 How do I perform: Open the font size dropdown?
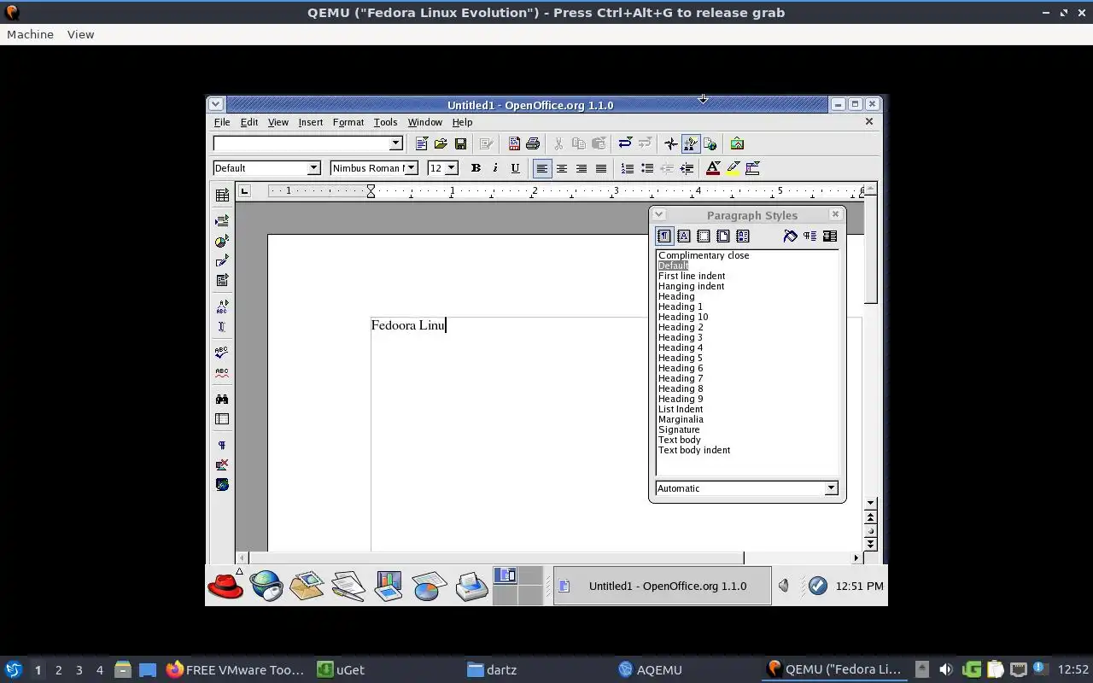click(452, 168)
